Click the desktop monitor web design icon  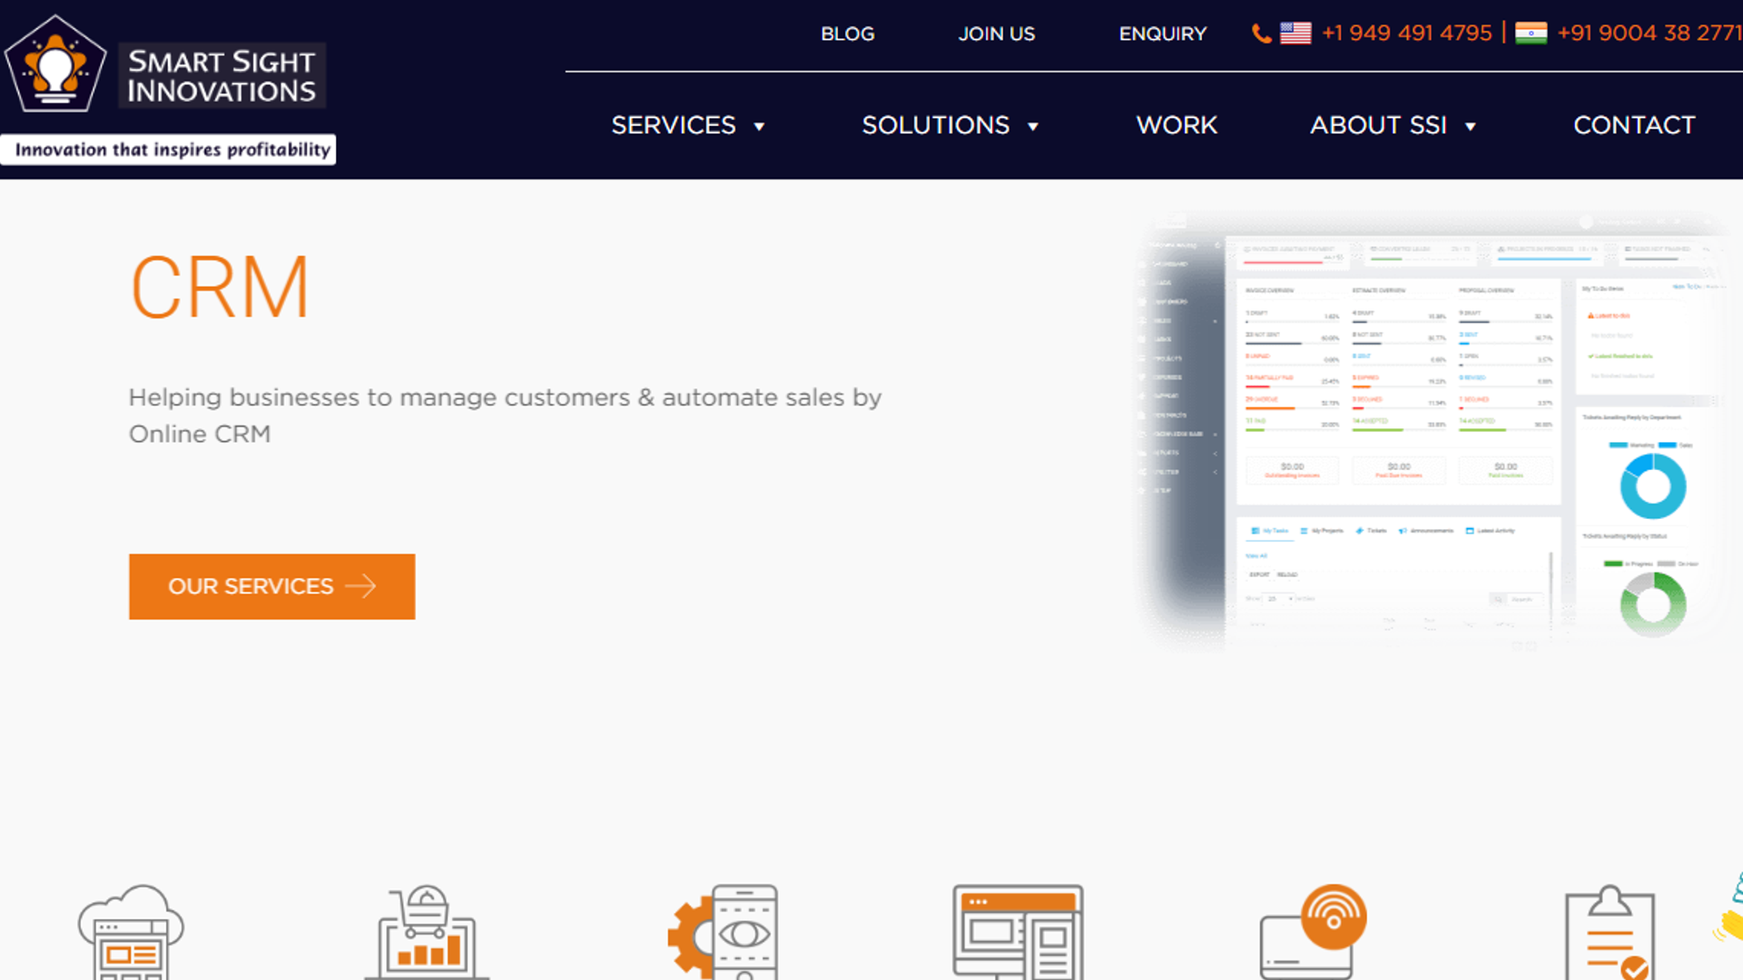click(x=1018, y=932)
